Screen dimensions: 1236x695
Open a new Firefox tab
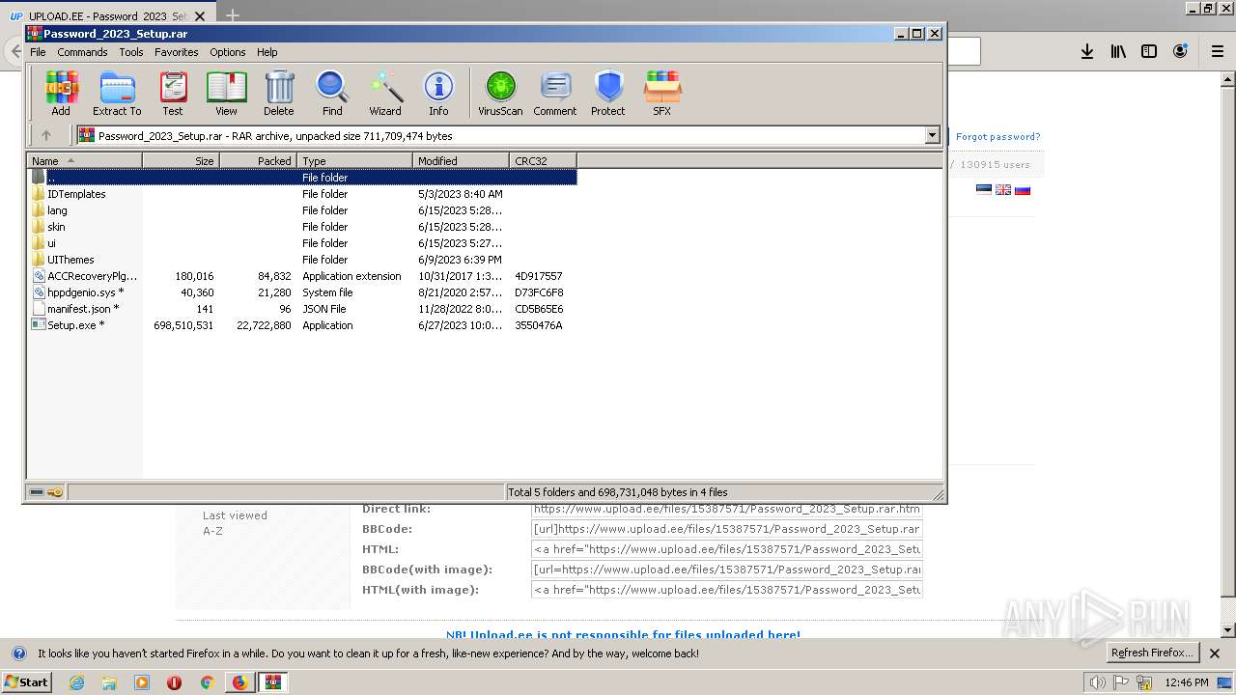pos(232,16)
